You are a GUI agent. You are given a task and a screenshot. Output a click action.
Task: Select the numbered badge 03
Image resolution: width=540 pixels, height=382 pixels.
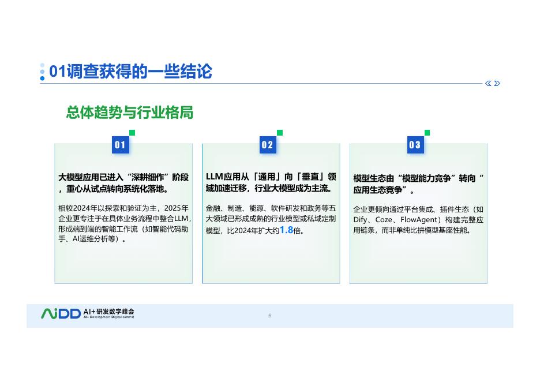coord(415,145)
